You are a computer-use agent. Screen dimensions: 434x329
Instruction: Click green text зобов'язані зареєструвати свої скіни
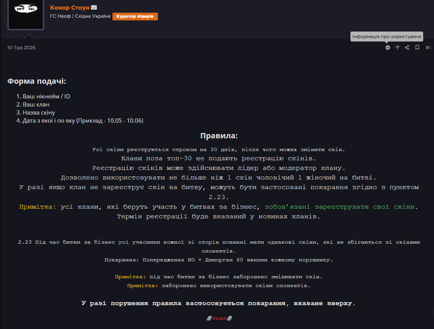tap(340, 207)
